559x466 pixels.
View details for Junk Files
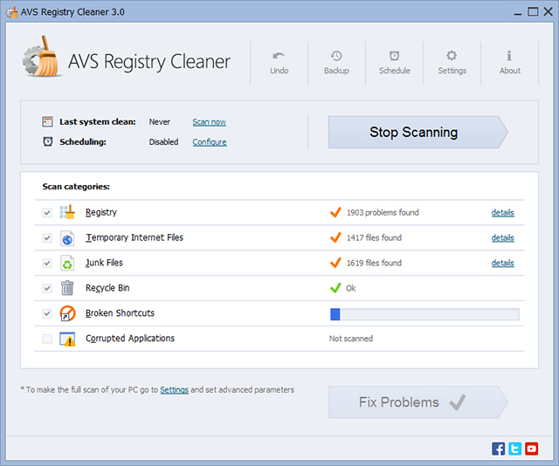[503, 263]
